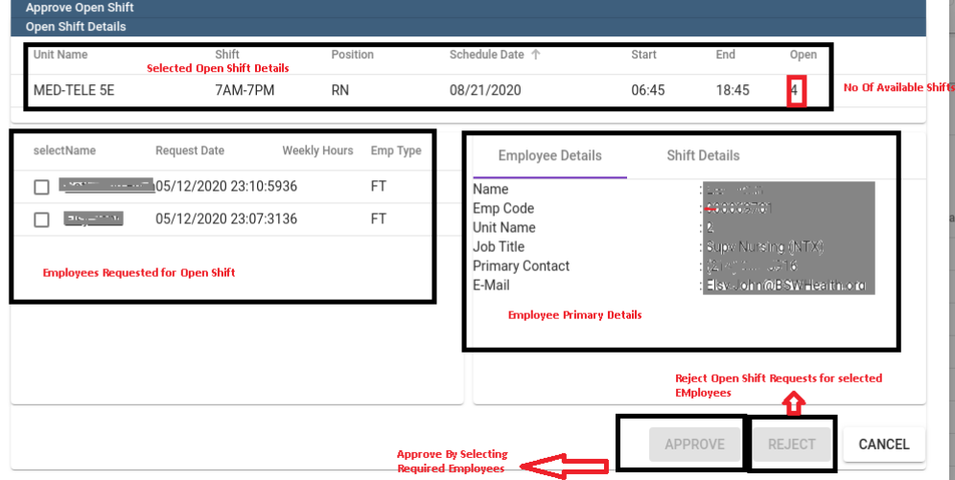The height and width of the screenshot is (480, 955).
Task: Switch to the Shift Details tab
Action: pos(703,156)
